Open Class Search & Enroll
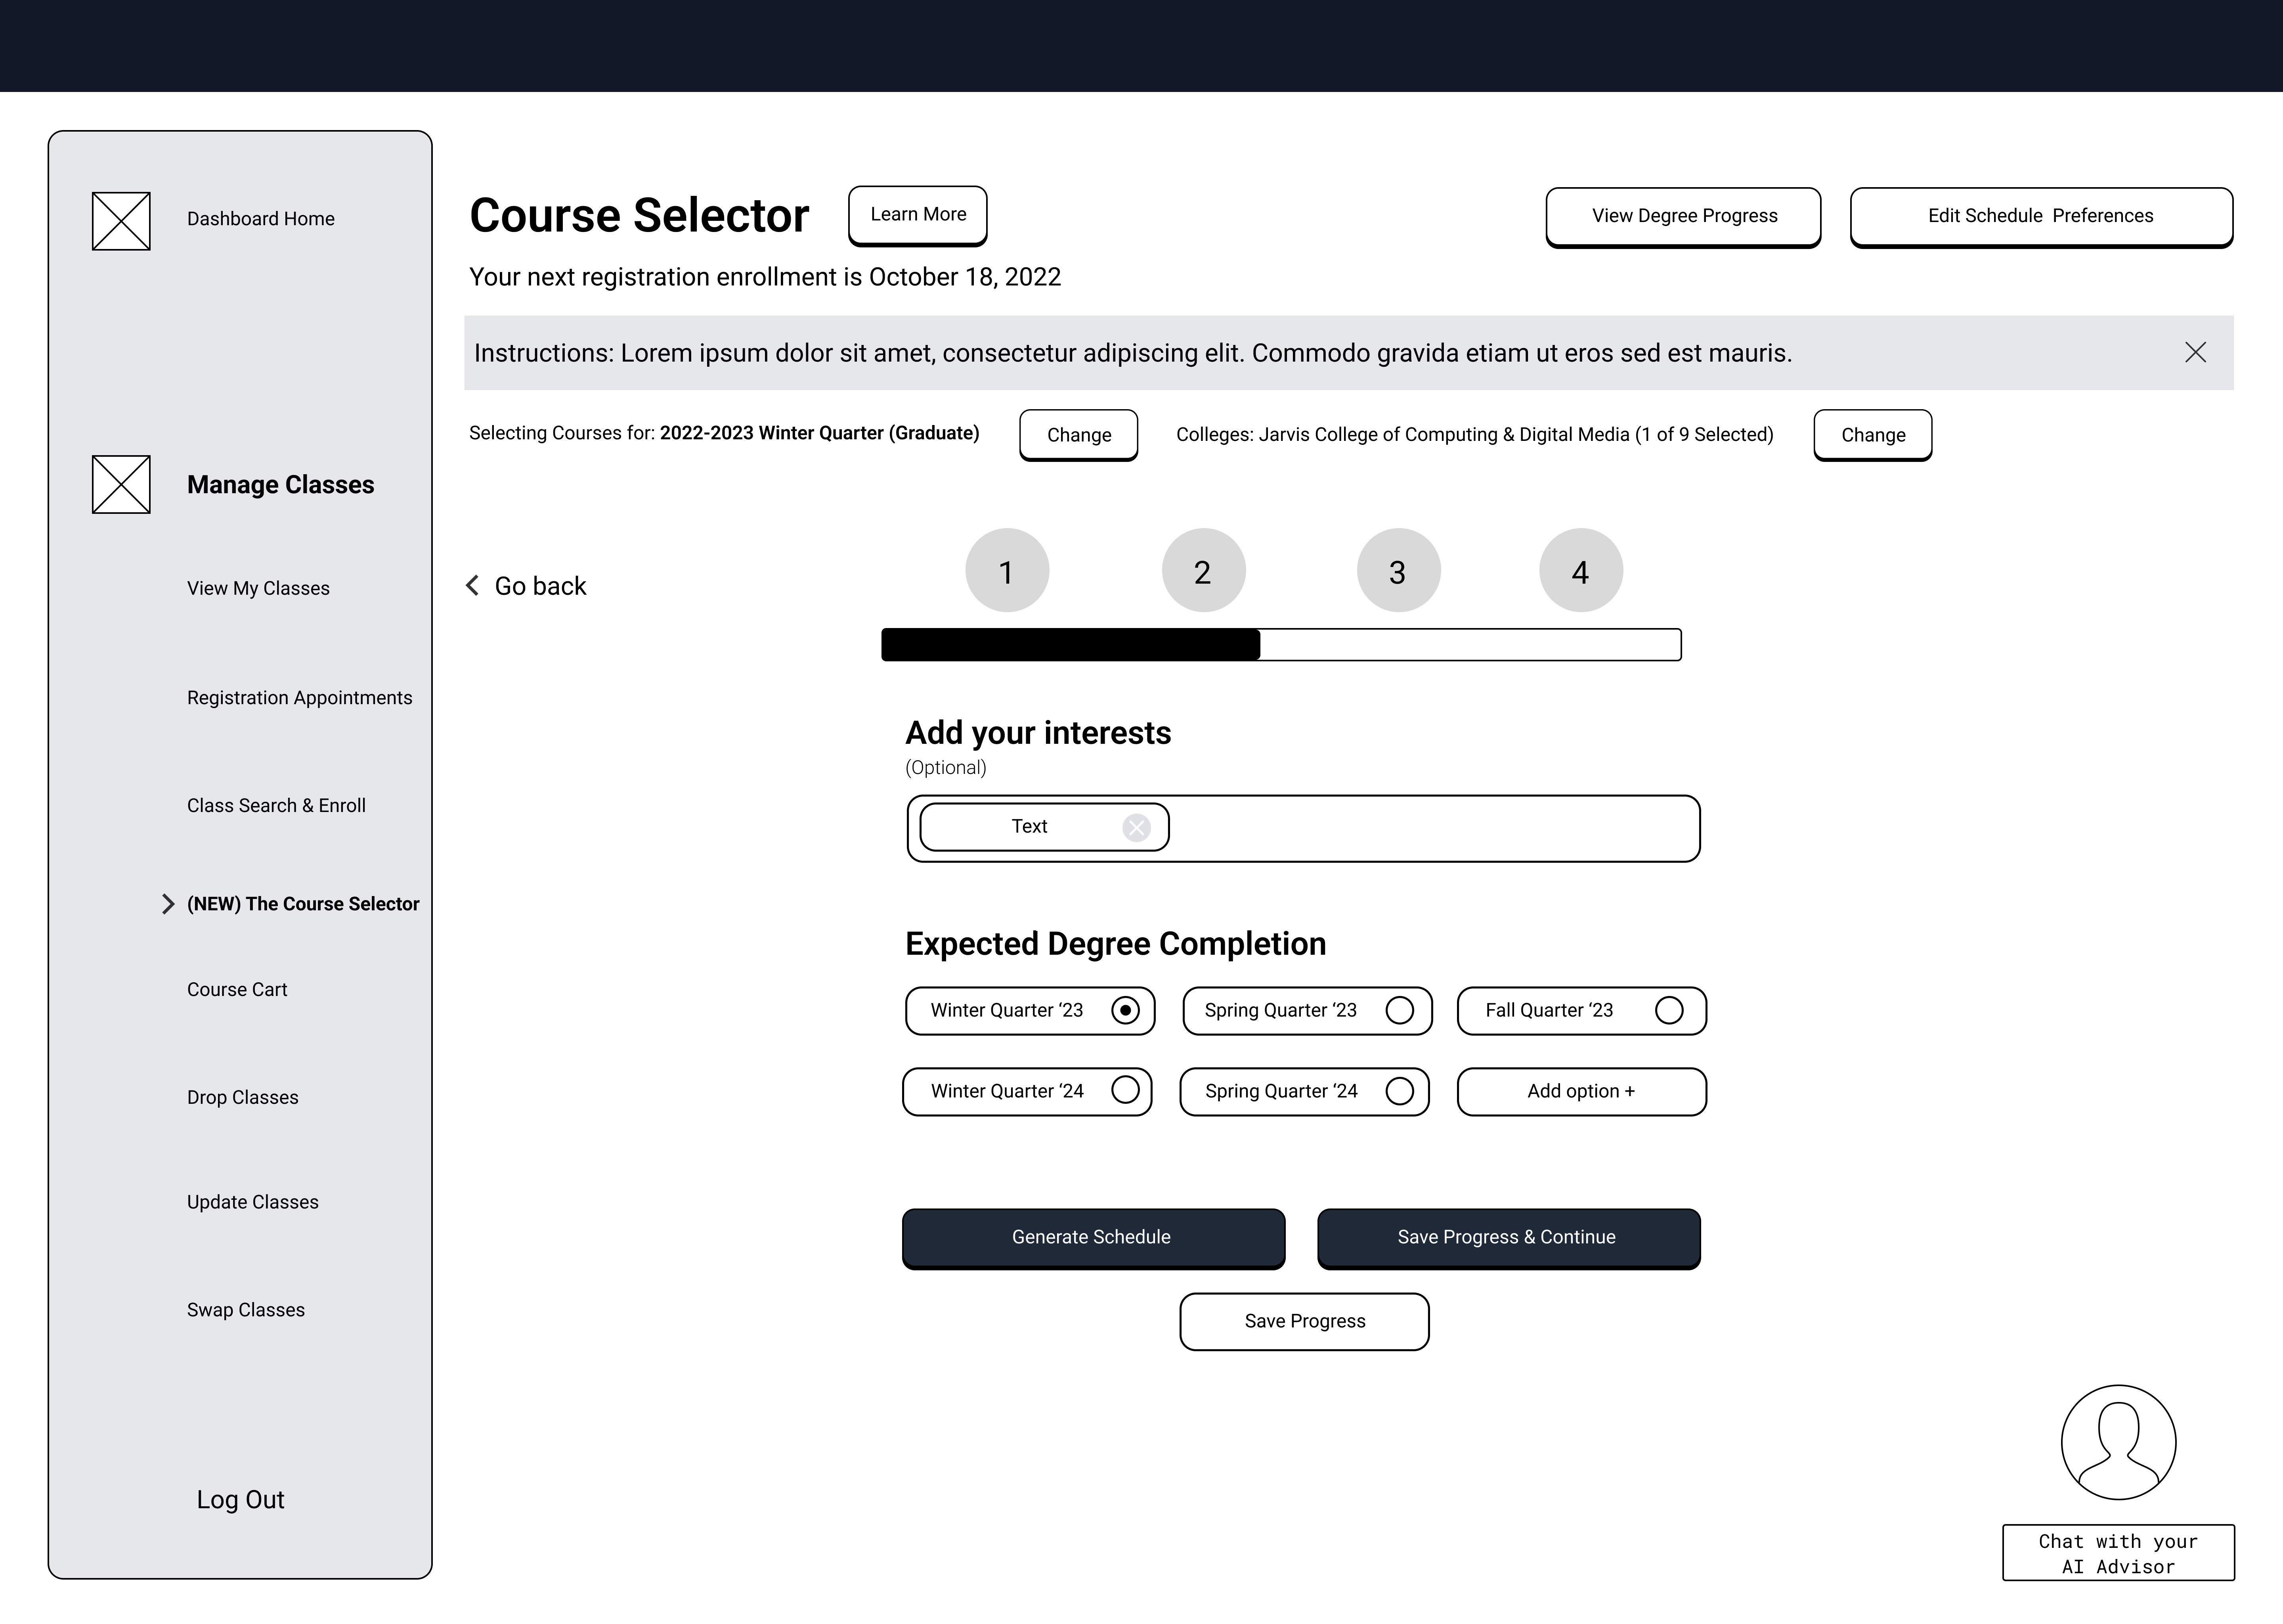The height and width of the screenshot is (1624, 2283). point(276,806)
